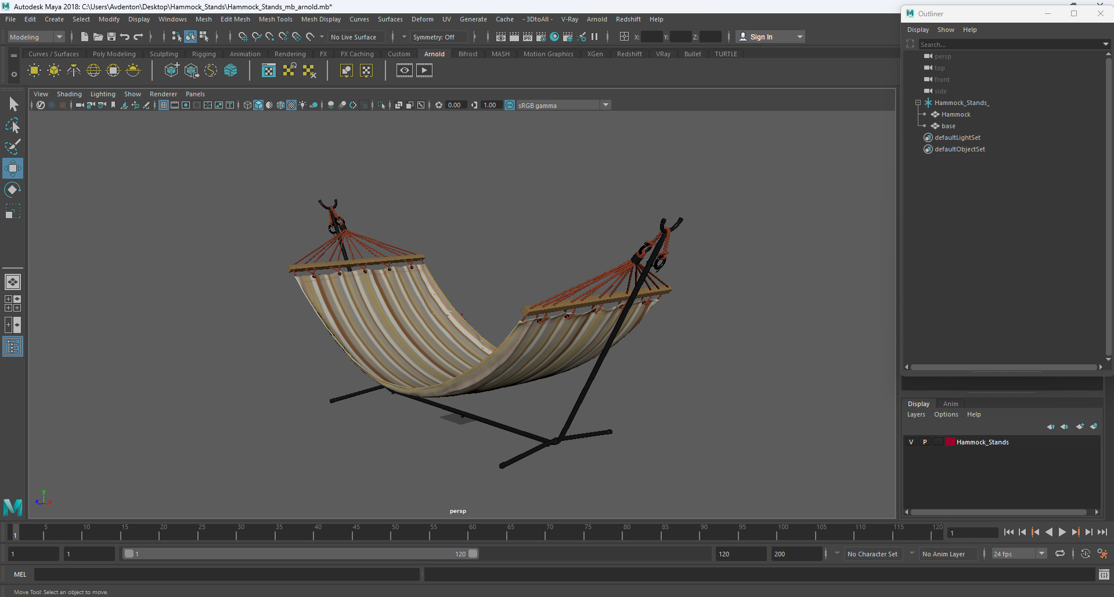
Task: Click the Hammock_Stands layer red color swatch
Action: point(950,442)
